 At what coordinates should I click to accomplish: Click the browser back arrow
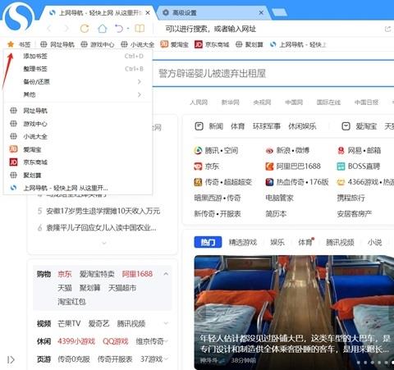[49, 29]
